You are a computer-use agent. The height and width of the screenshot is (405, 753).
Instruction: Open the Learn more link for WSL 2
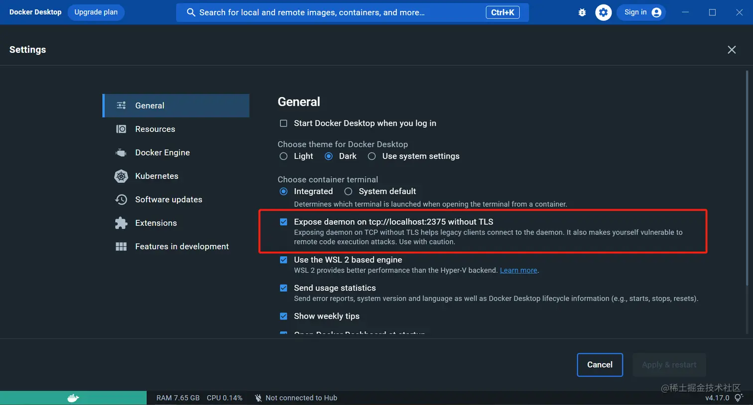(x=518, y=270)
